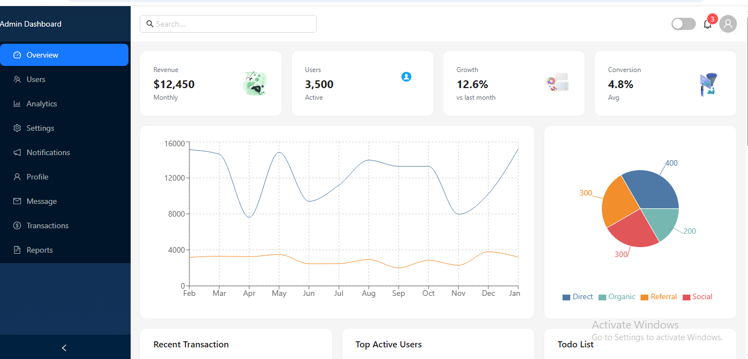Open the Analytics menu item
Screen dimensions: 748x359
coord(42,104)
